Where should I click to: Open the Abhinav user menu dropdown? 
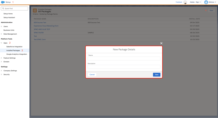click(x=212, y=2)
